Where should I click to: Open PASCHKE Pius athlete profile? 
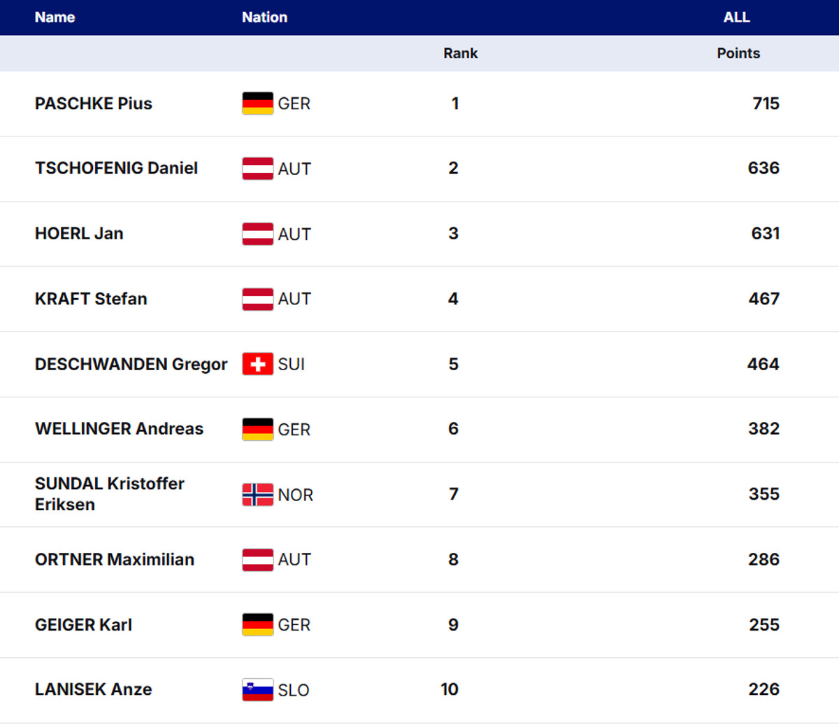coord(94,104)
